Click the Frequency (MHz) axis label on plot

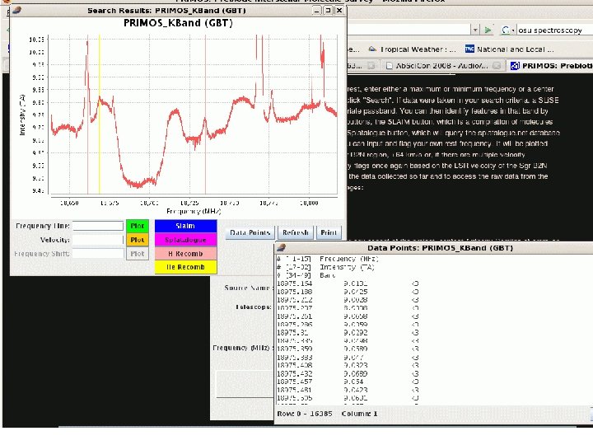194,211
